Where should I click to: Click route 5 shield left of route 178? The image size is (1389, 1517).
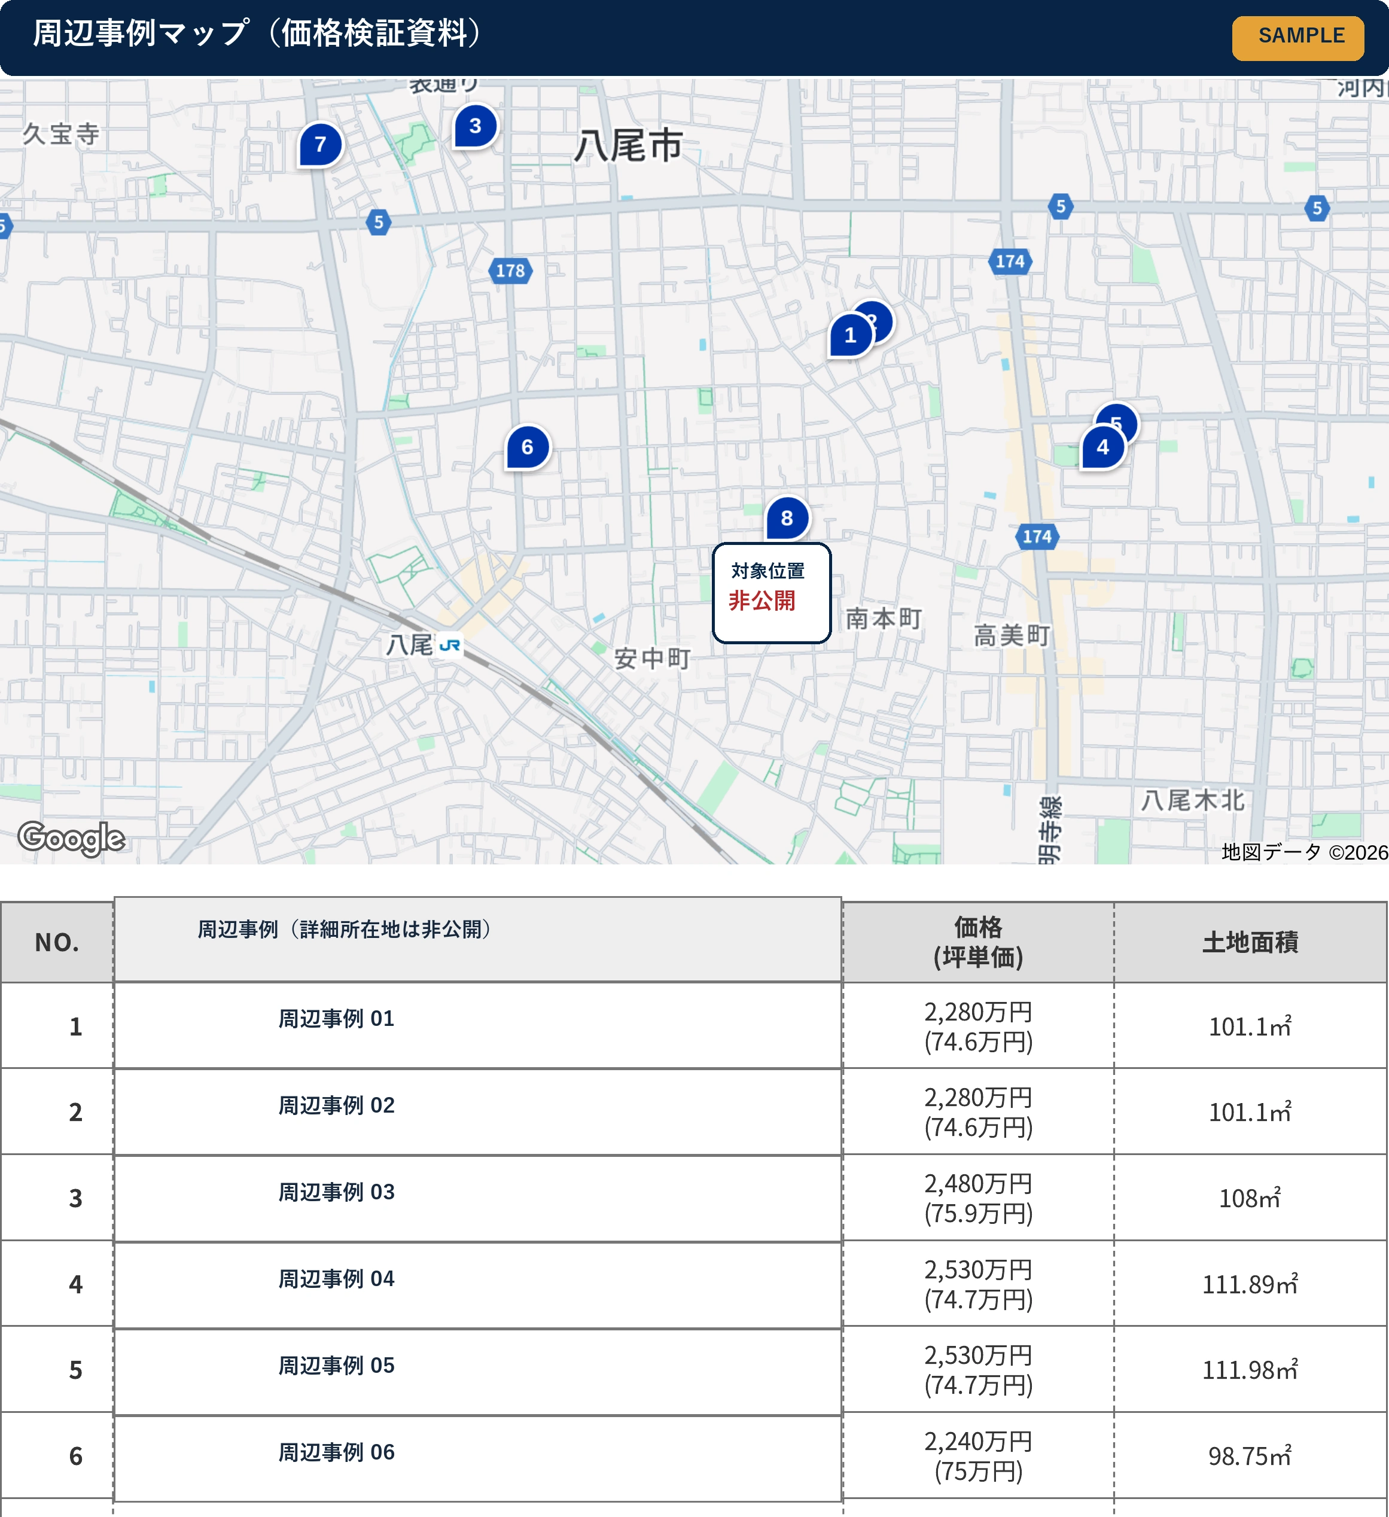(379, 223)
